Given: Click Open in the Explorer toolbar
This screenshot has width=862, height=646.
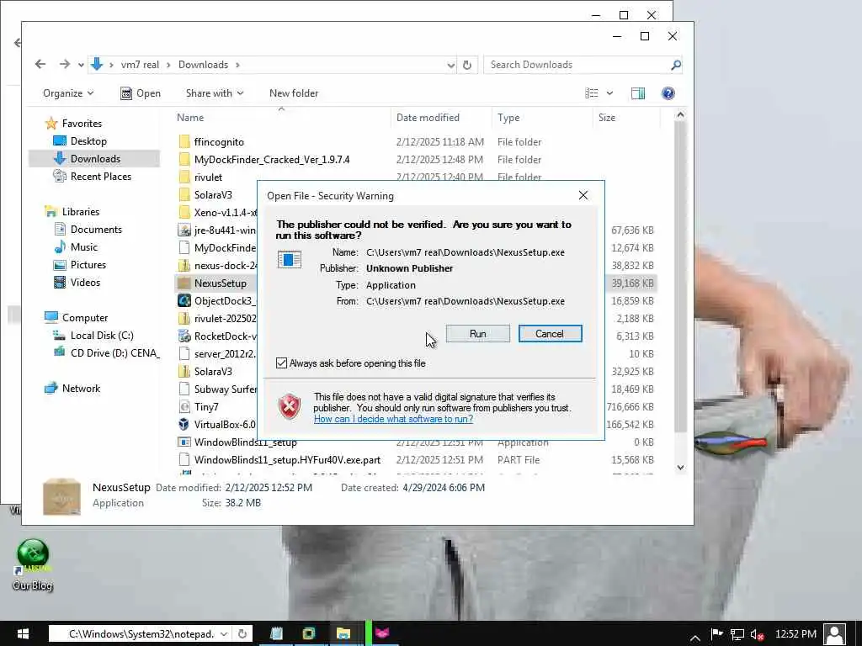Looking at the screenshot, I should (141, 93).
